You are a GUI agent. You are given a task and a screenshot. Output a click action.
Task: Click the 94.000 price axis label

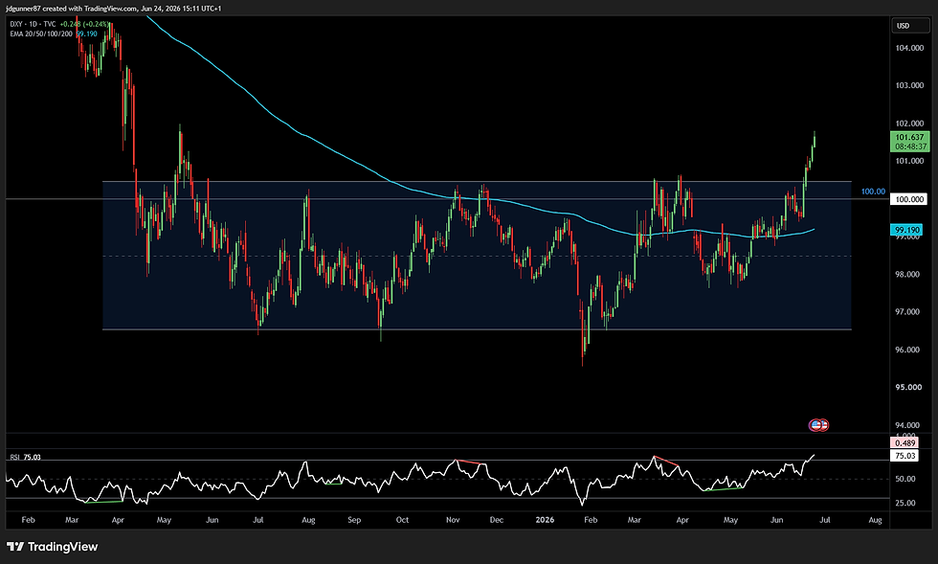[x=909, y=425]
